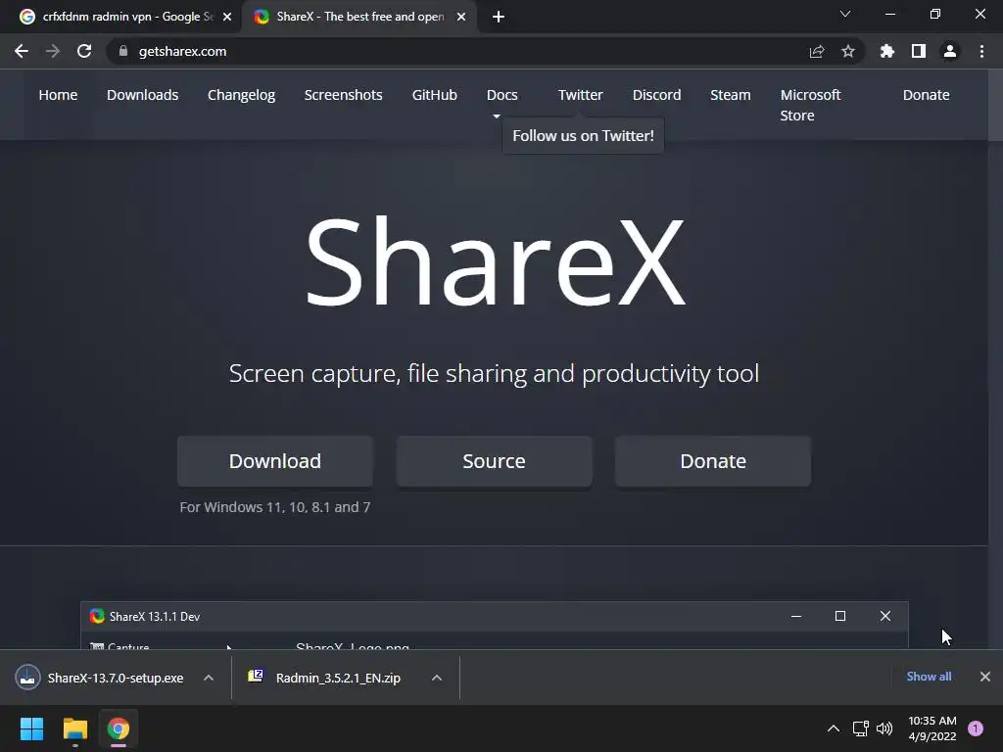Viewport: 1003px width, 752px height.
Task: Open the GitHub nav link
Action: tap(434, 95)
